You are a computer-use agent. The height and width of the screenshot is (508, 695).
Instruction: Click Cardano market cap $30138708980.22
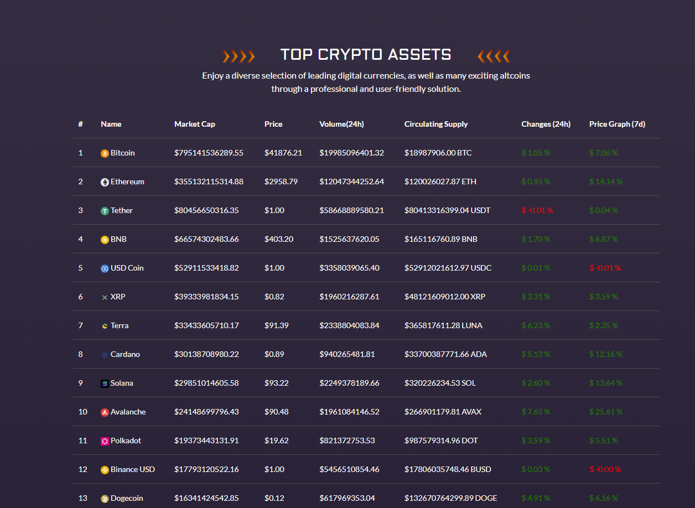coord(206,354)
